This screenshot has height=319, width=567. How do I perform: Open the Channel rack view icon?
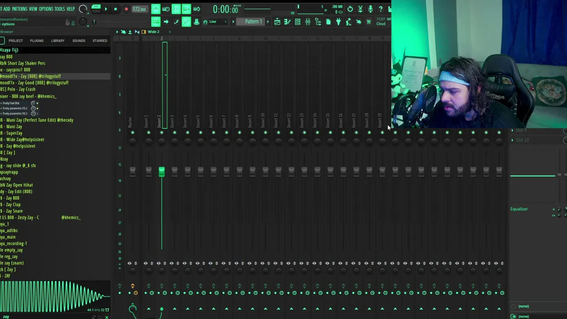pos(298,22)
